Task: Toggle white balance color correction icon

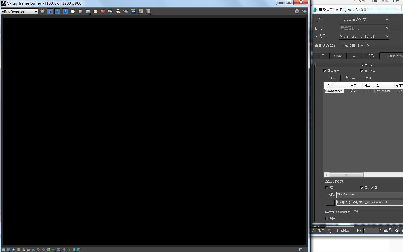Action: pyautogui.click(x=18, y=250)
